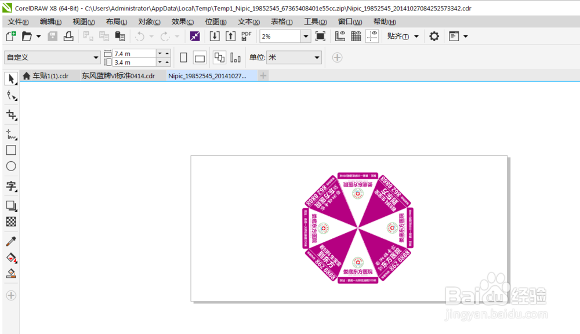Switch to 东风蓝牌VI标准0414.cdr tab
Screen dimensions: 580x334
118,76
